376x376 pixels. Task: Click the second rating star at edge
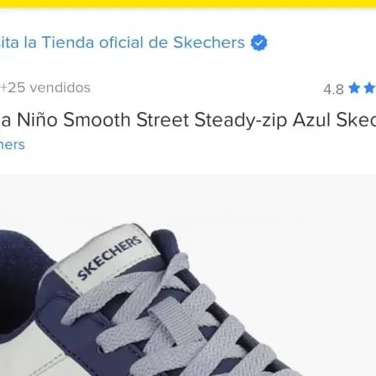(x=370, y=88)
